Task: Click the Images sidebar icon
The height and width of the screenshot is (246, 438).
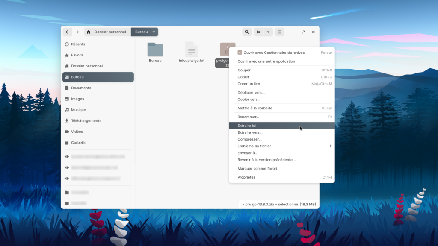Action: (67, 99)
